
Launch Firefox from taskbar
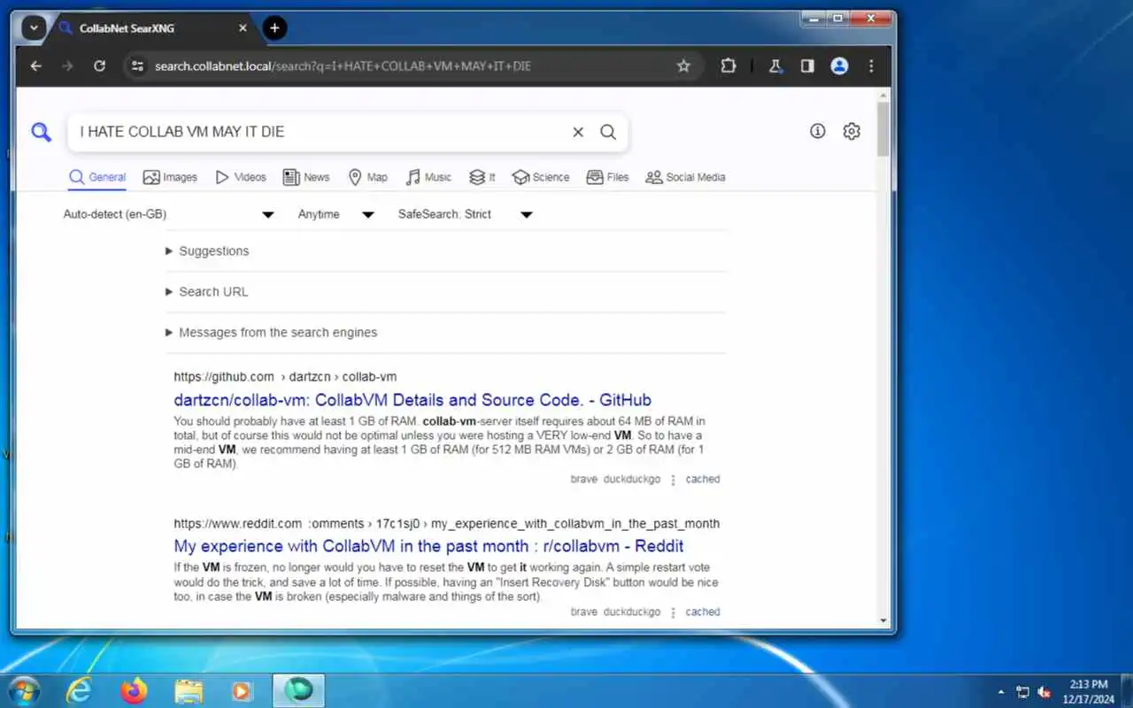click(x=135, y=691)
